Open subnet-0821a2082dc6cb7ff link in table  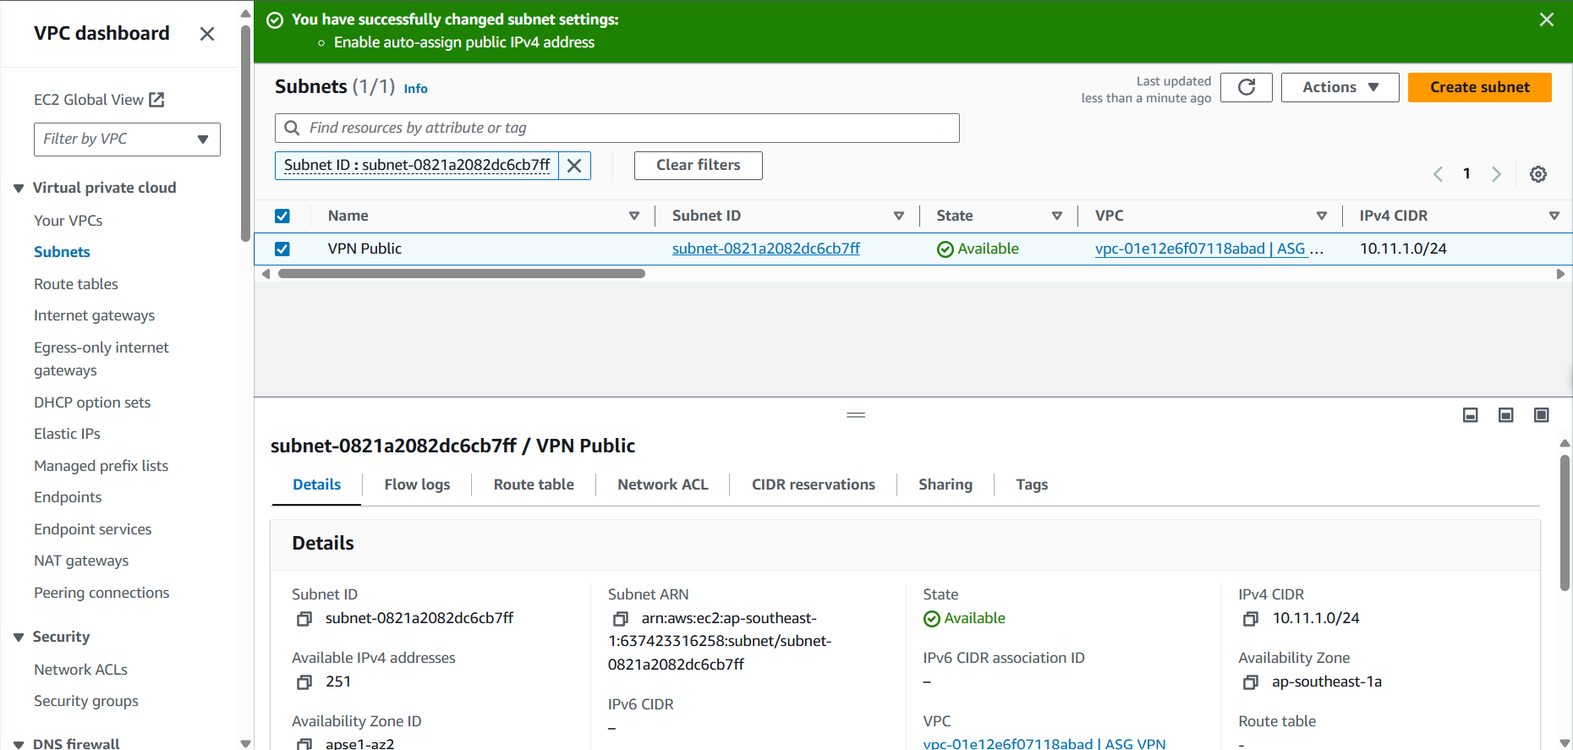pos(765,249)
